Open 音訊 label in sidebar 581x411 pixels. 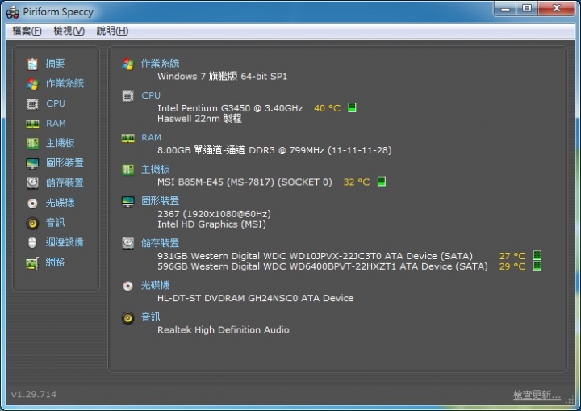pos(55,223)
